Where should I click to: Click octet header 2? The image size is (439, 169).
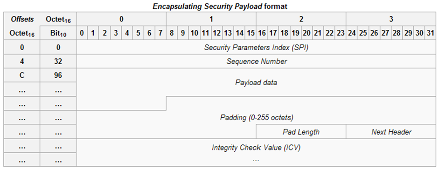pos(301,19)
